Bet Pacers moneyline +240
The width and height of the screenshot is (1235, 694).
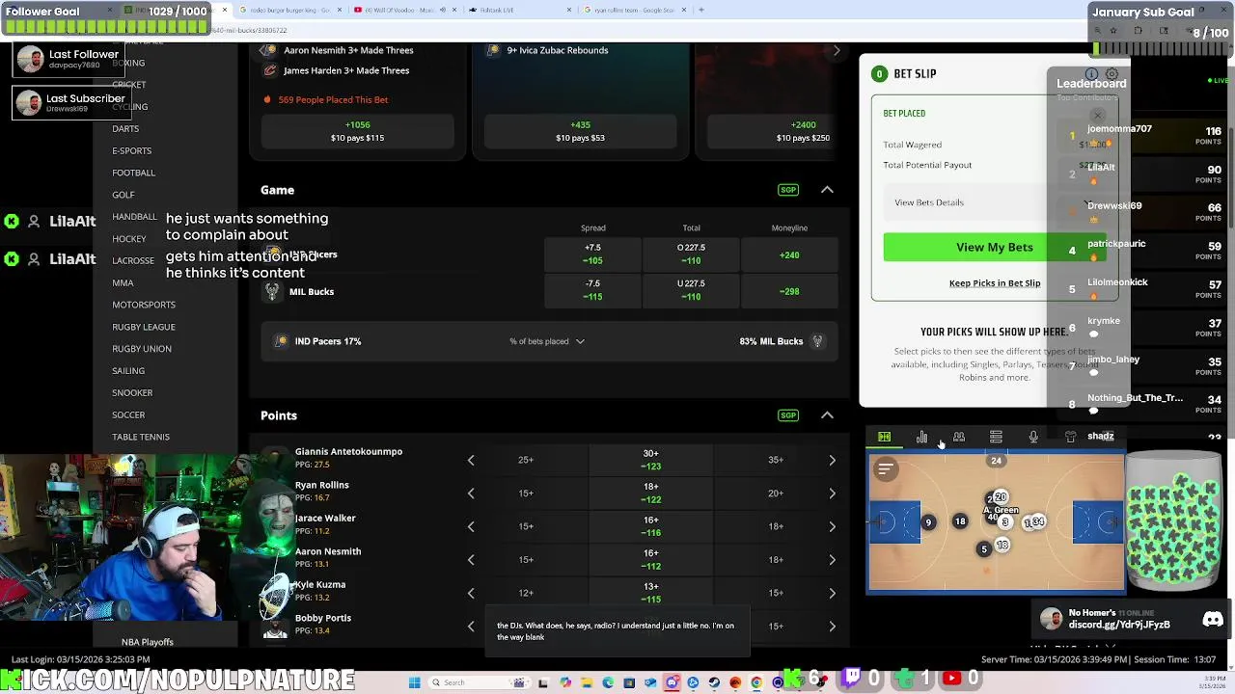[789, 254]
